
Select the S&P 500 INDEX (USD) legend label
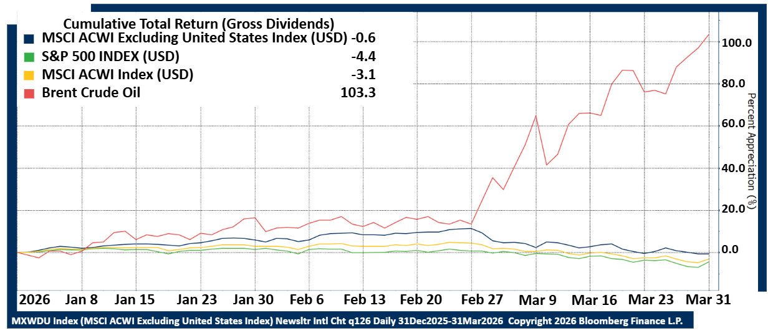[110, 57]
